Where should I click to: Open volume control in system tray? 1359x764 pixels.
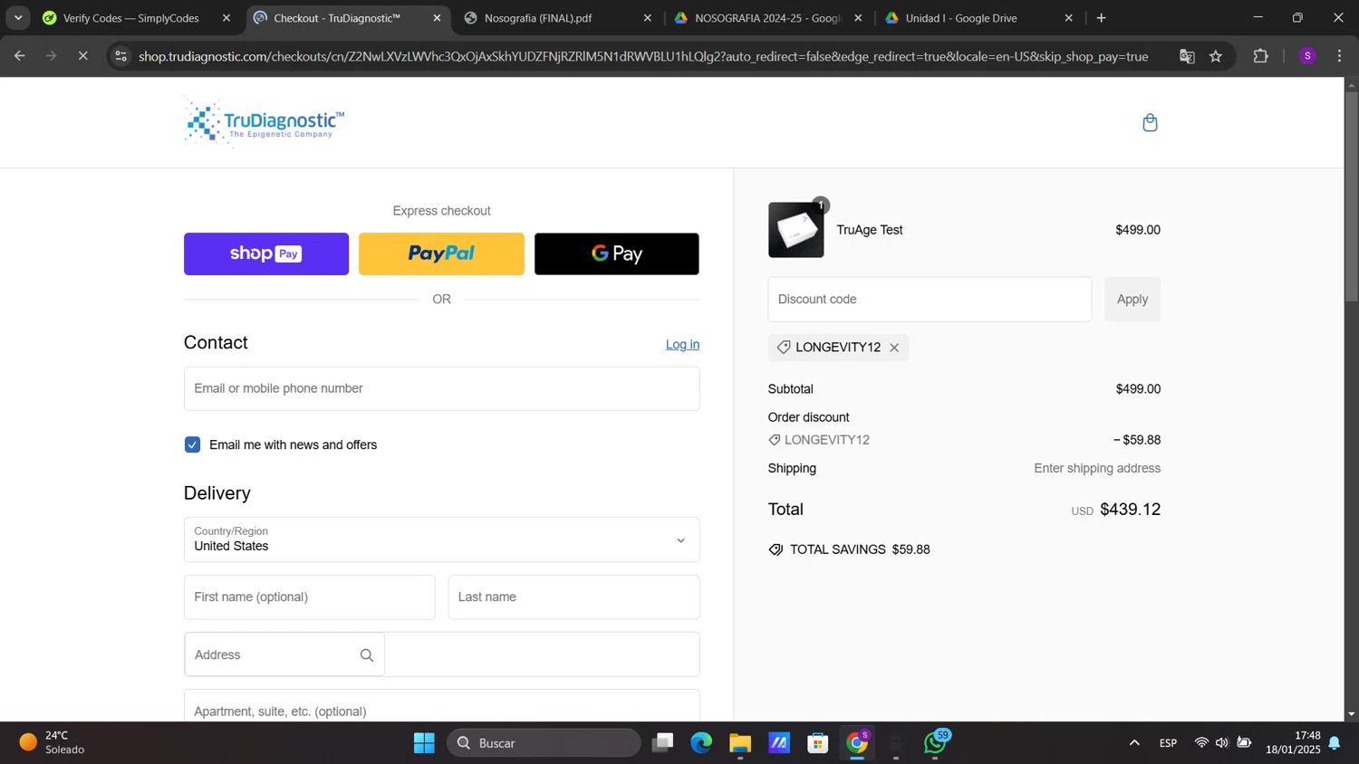pos(1222,743)
